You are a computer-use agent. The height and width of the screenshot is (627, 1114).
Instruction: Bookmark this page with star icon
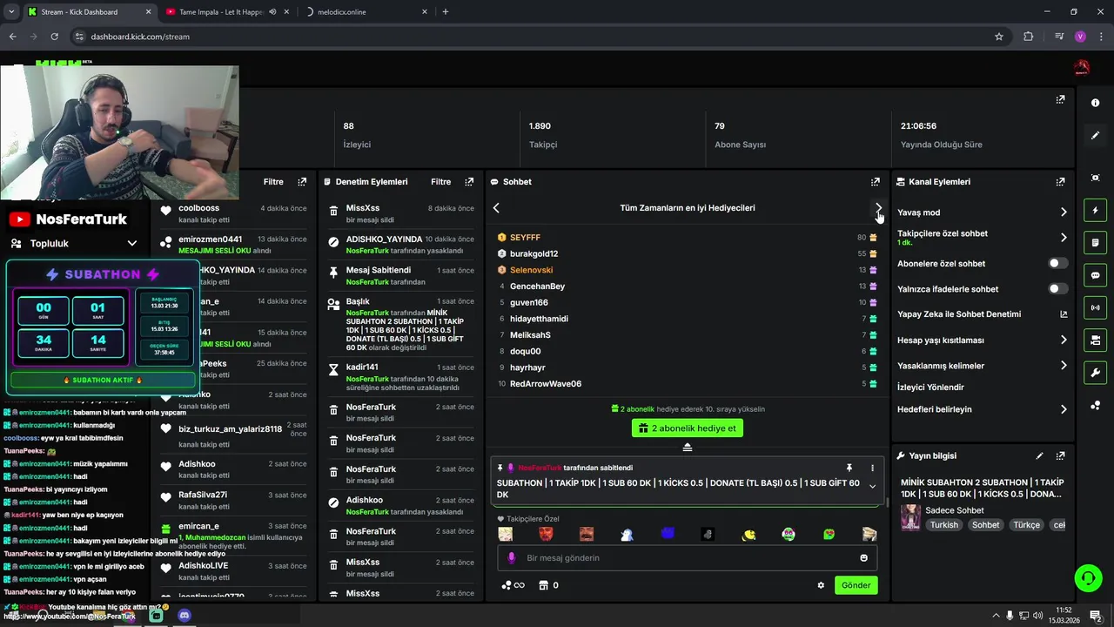pos(999,37)
